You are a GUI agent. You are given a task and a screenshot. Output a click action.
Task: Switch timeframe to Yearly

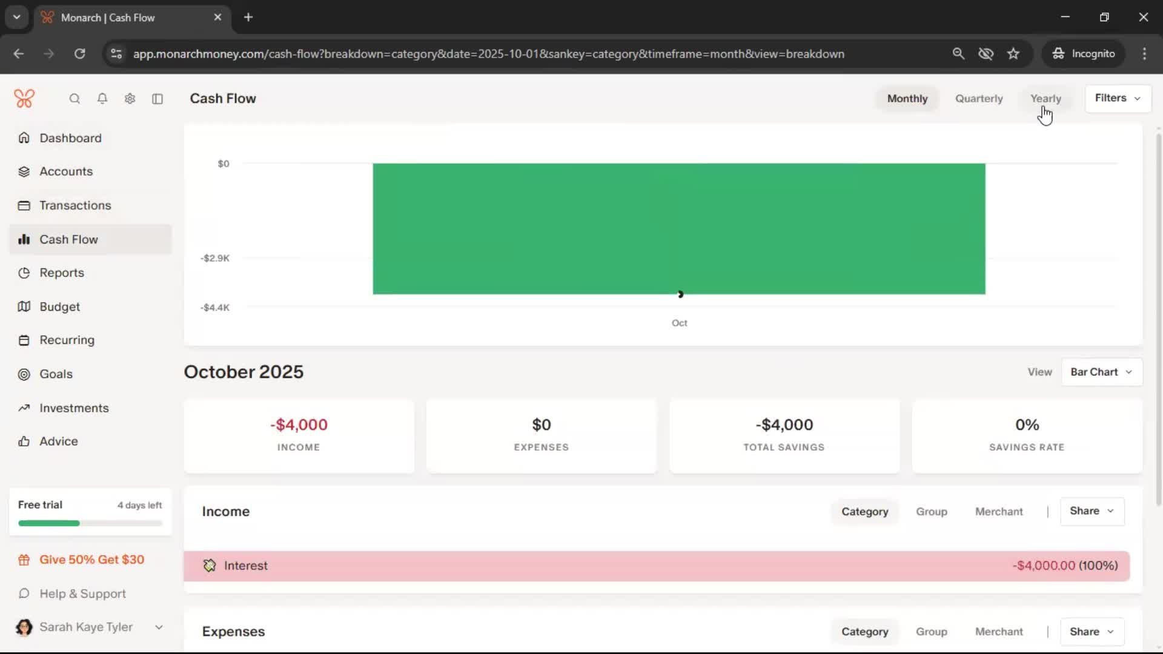tap(1045, 99)
